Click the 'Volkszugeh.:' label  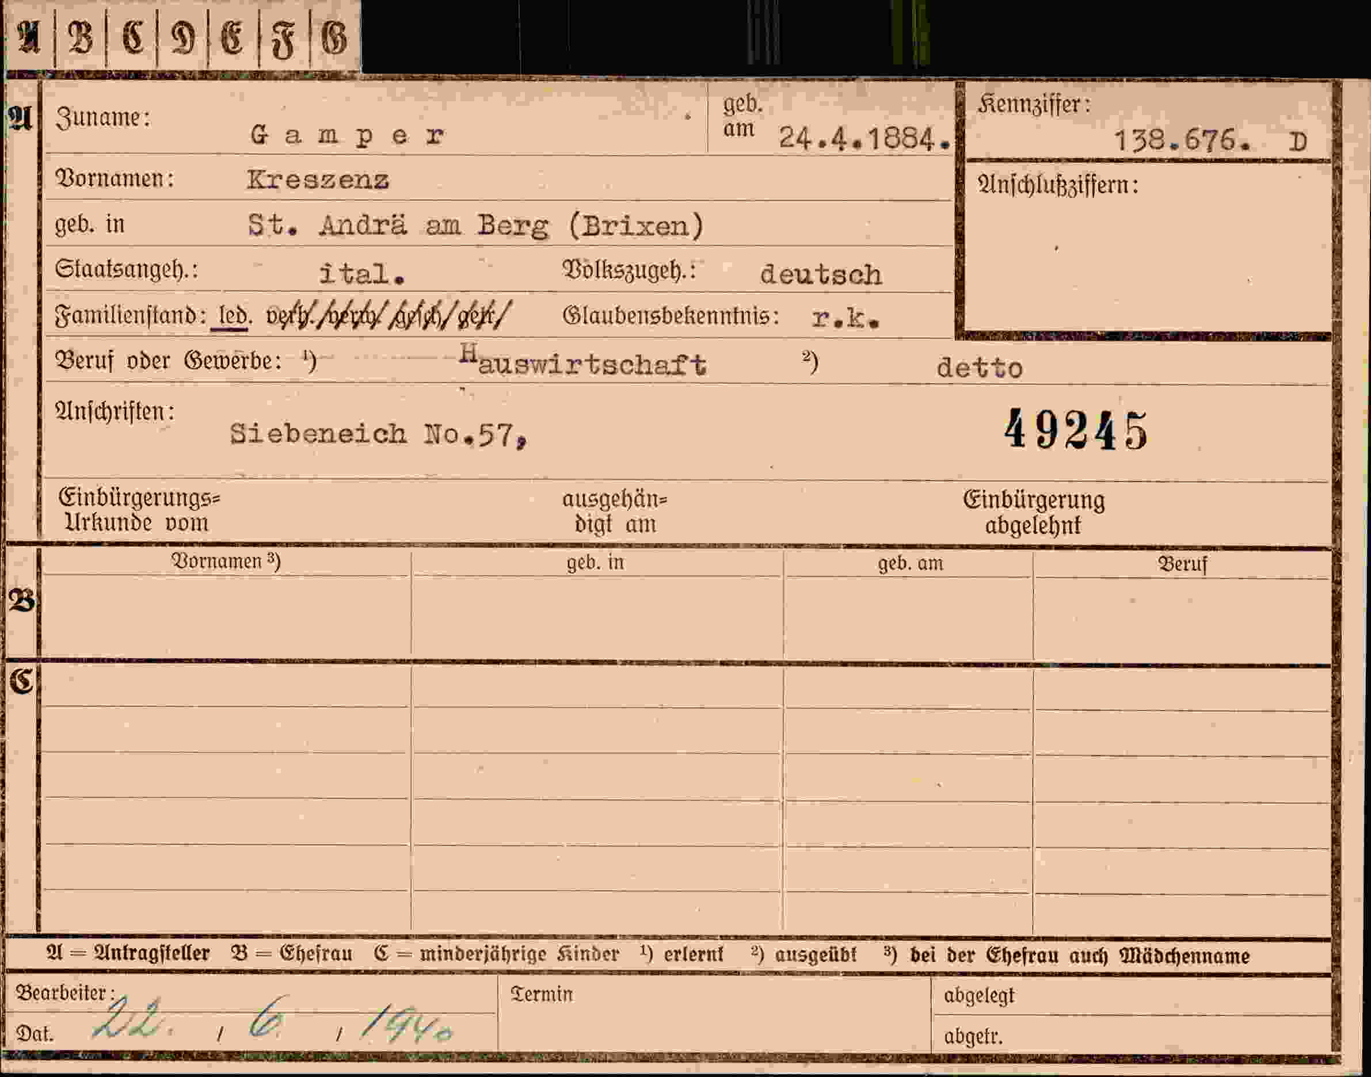[629, 270]
